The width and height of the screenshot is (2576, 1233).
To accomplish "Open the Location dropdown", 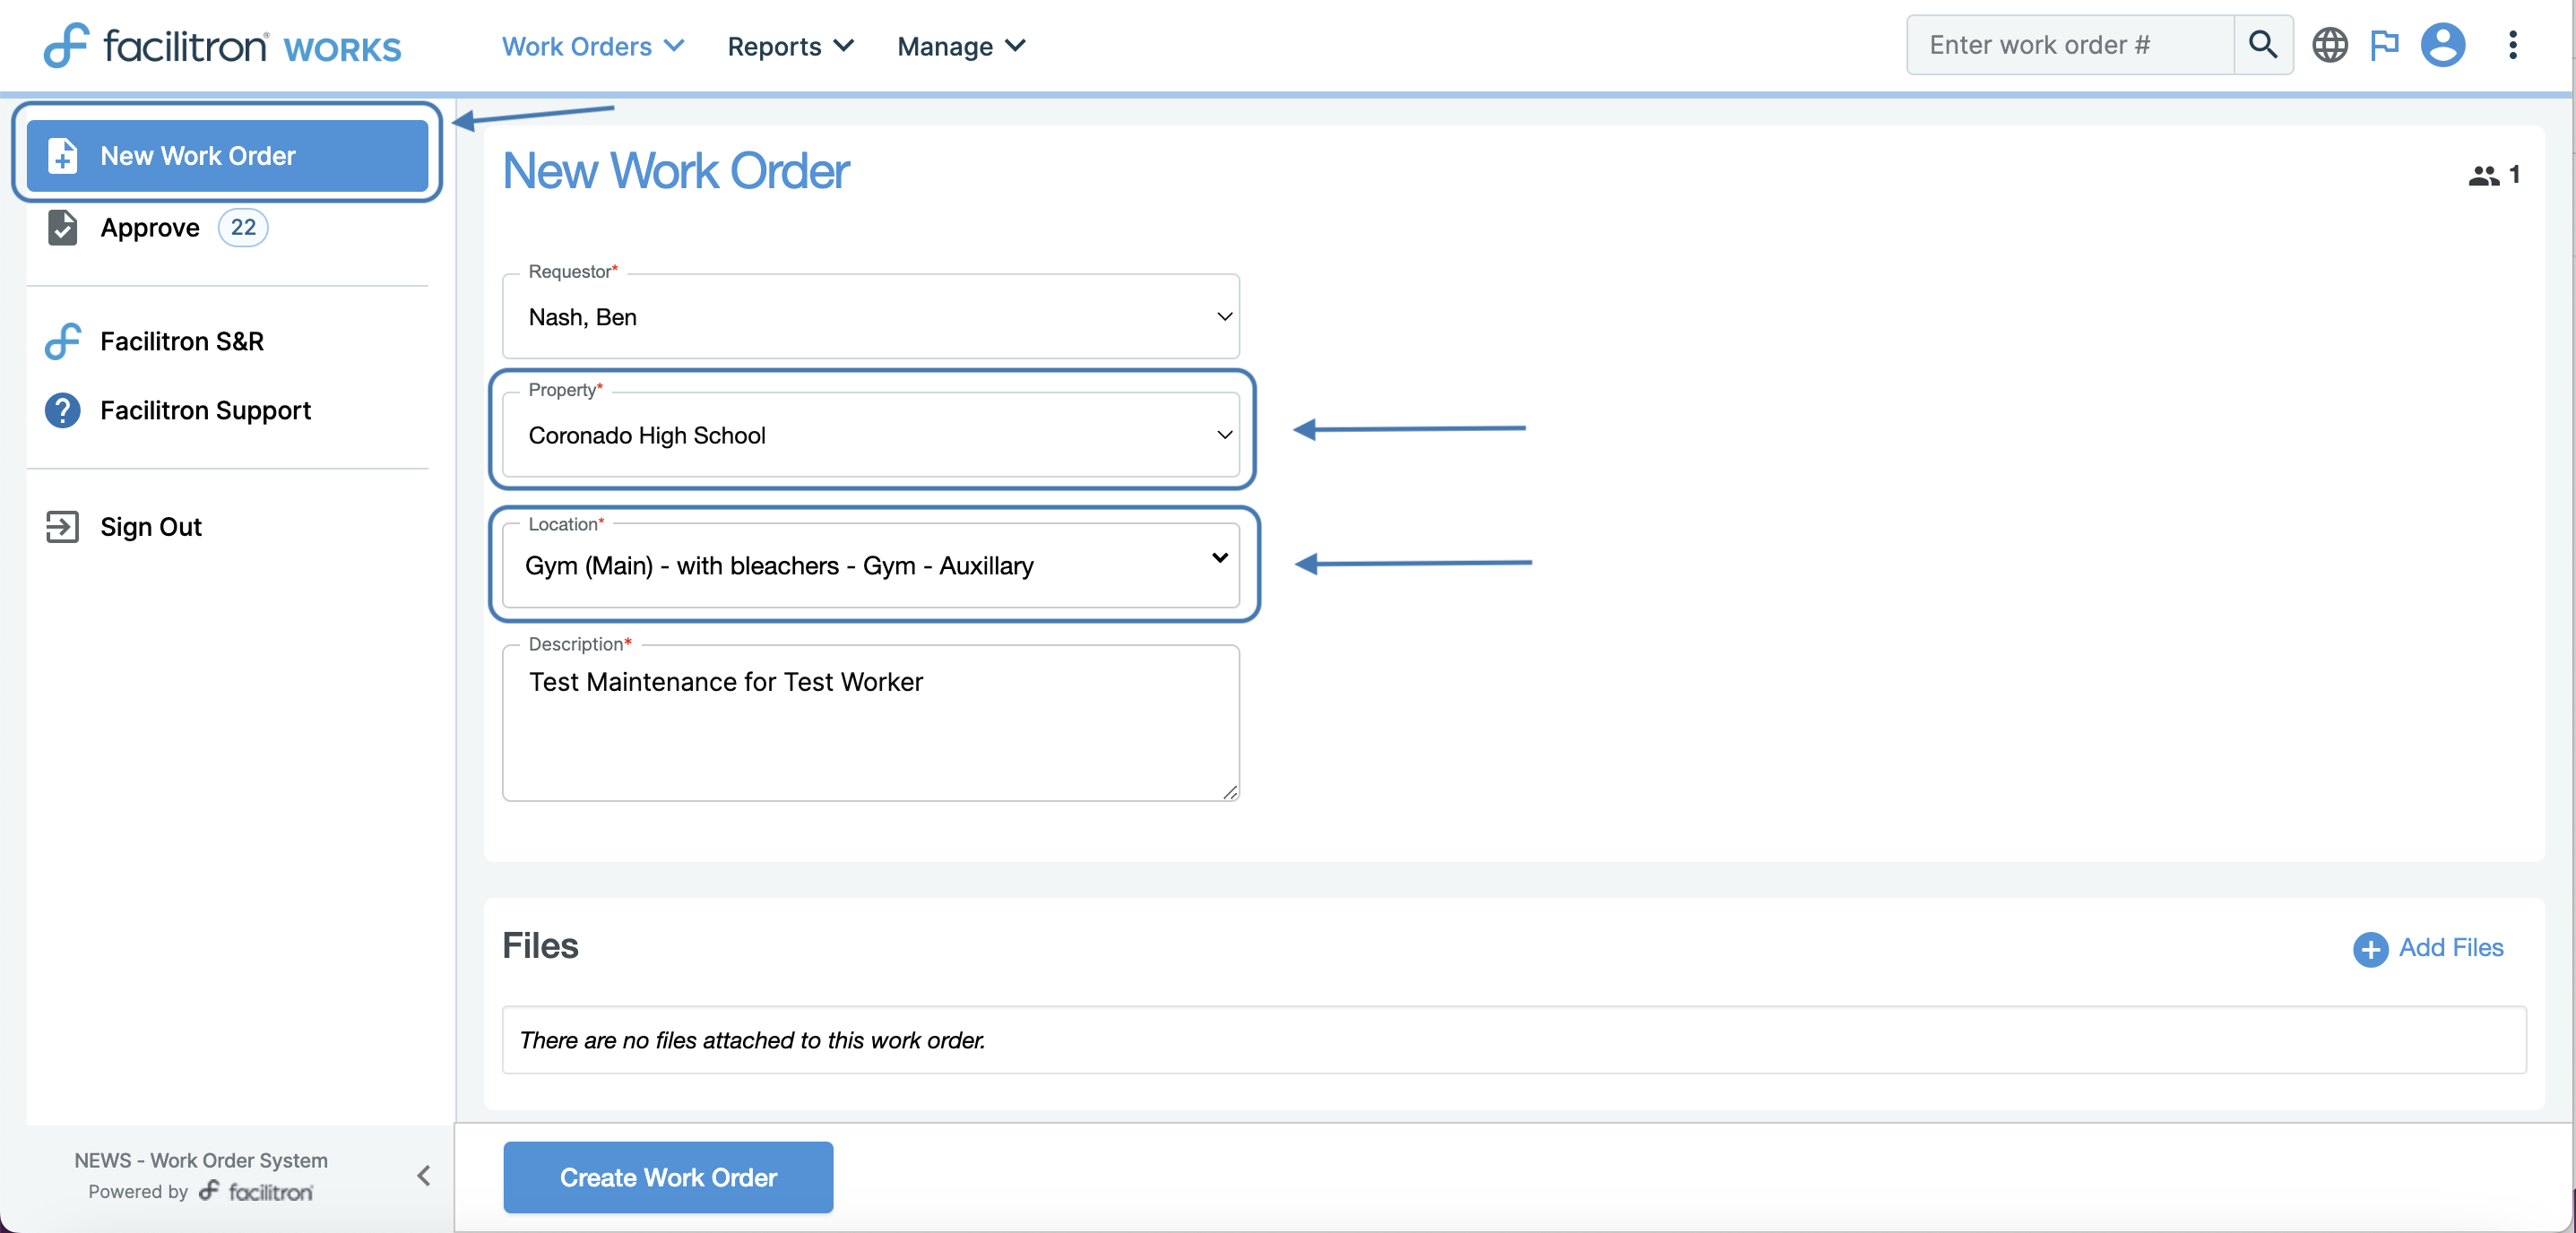I will pos(870,565).
